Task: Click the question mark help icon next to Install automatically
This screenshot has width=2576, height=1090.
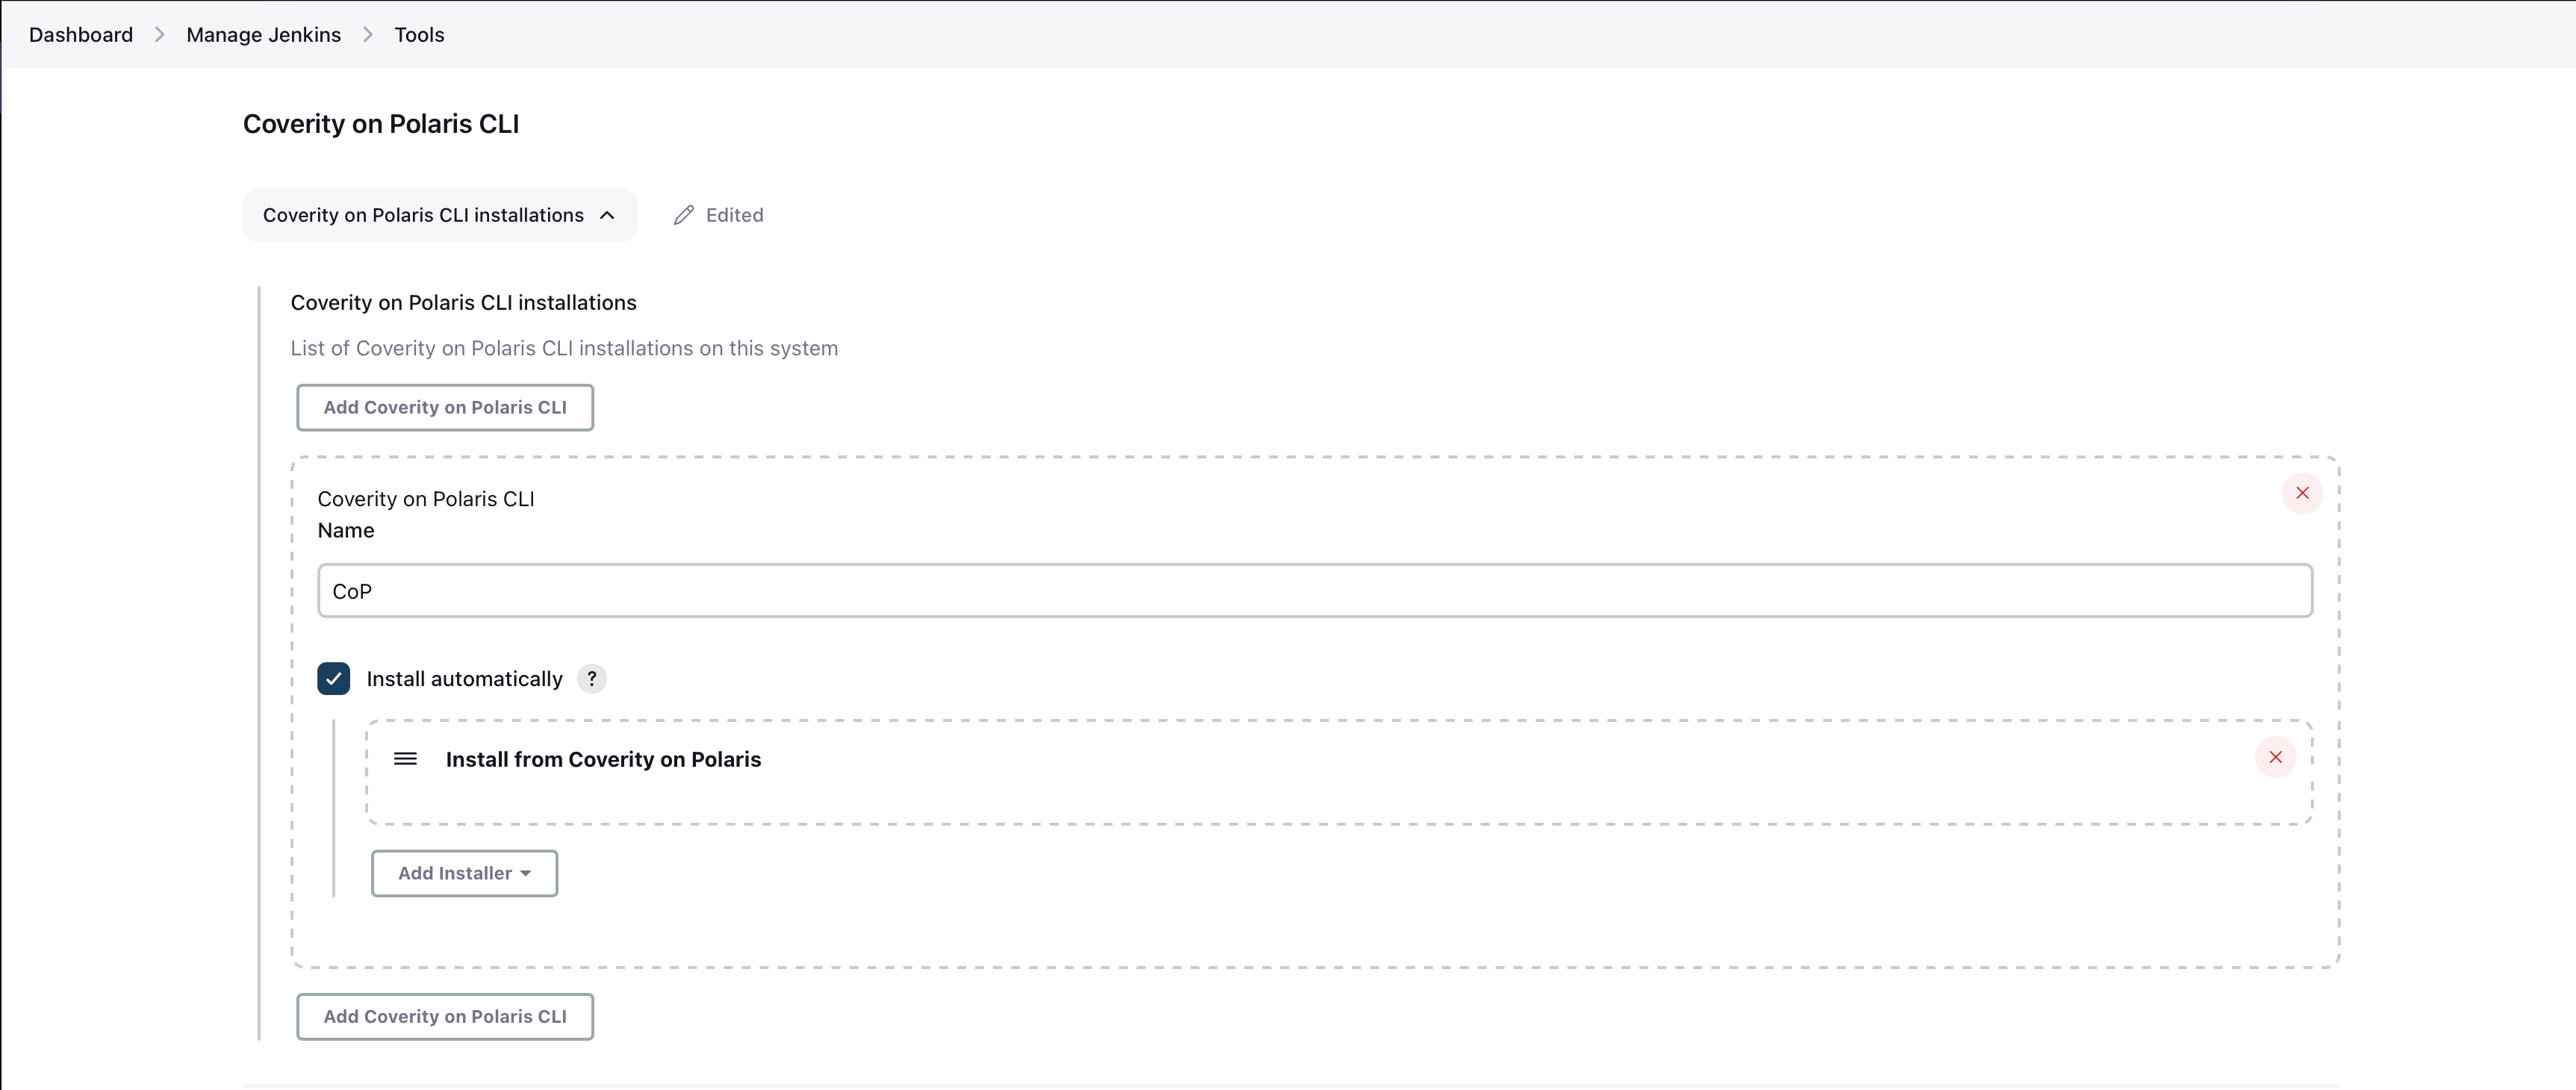Action: (593, 678)
